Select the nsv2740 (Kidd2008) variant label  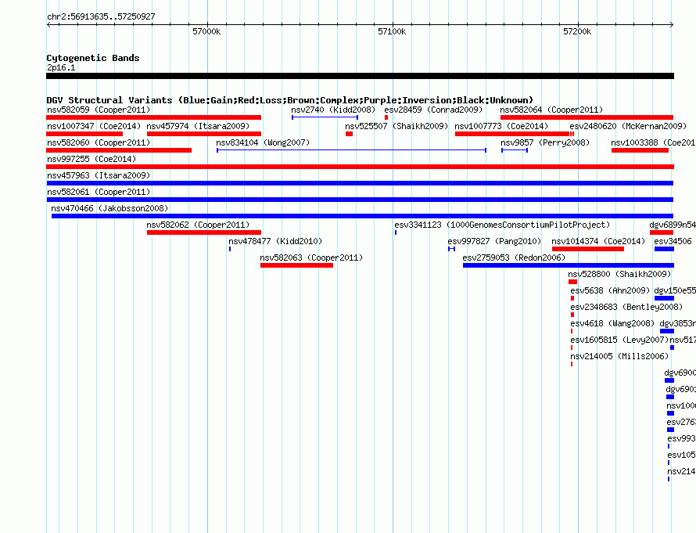[x=333, y=110]
